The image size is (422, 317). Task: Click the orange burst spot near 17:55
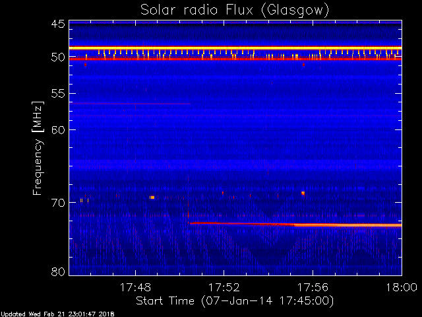303,193
